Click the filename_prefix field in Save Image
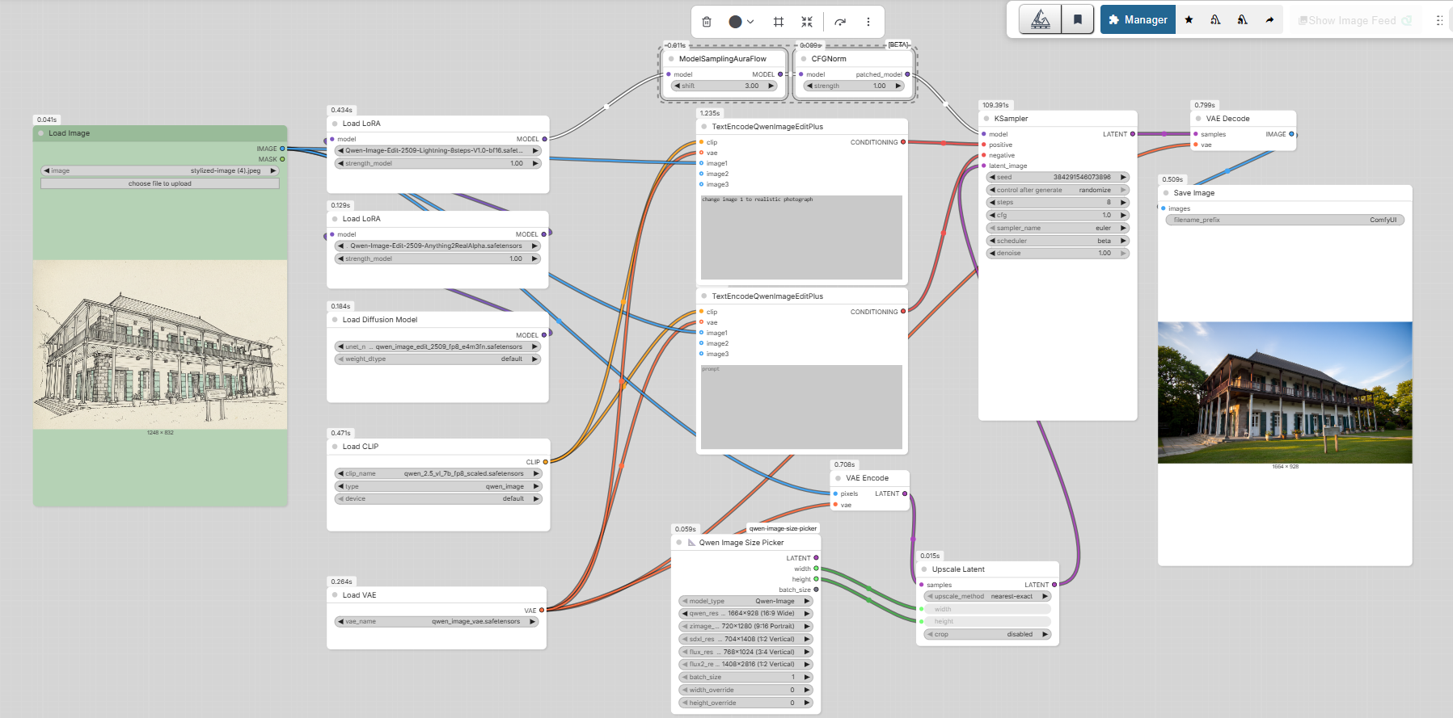 point(1284,220)
